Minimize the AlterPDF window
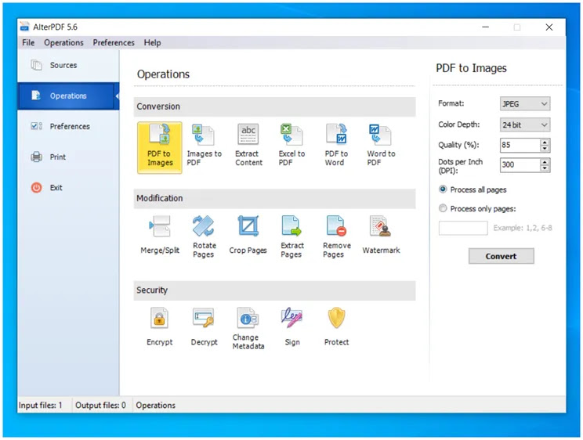 (485, 27)
